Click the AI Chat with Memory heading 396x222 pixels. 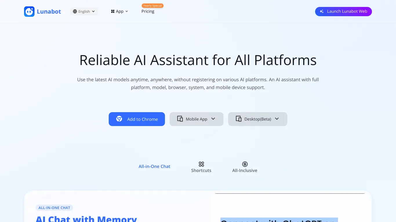(86, 219)
